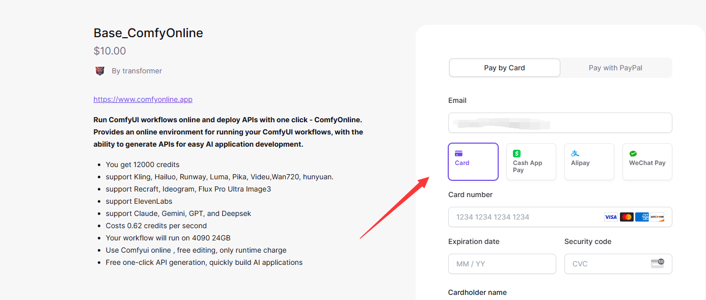
Task: Click the Visa card logo
Action: [611, 217]
